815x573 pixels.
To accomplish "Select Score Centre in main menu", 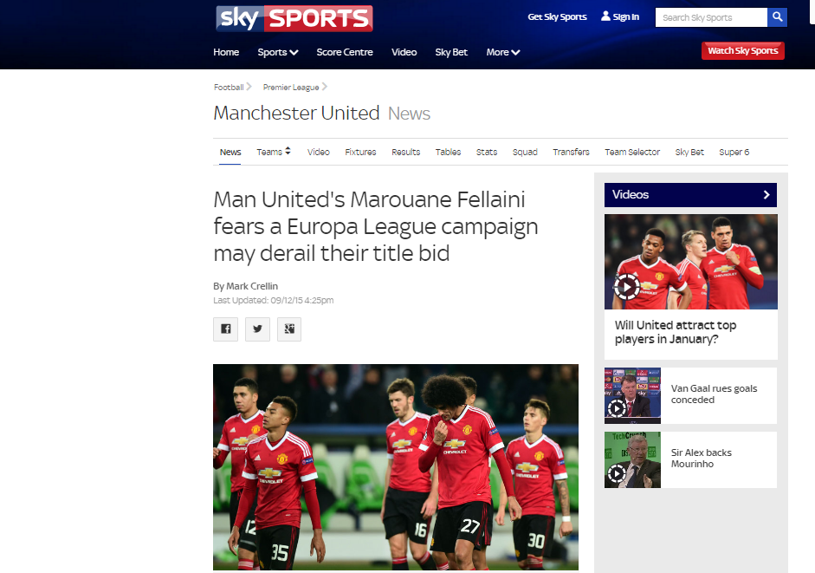I will point(345,52).
